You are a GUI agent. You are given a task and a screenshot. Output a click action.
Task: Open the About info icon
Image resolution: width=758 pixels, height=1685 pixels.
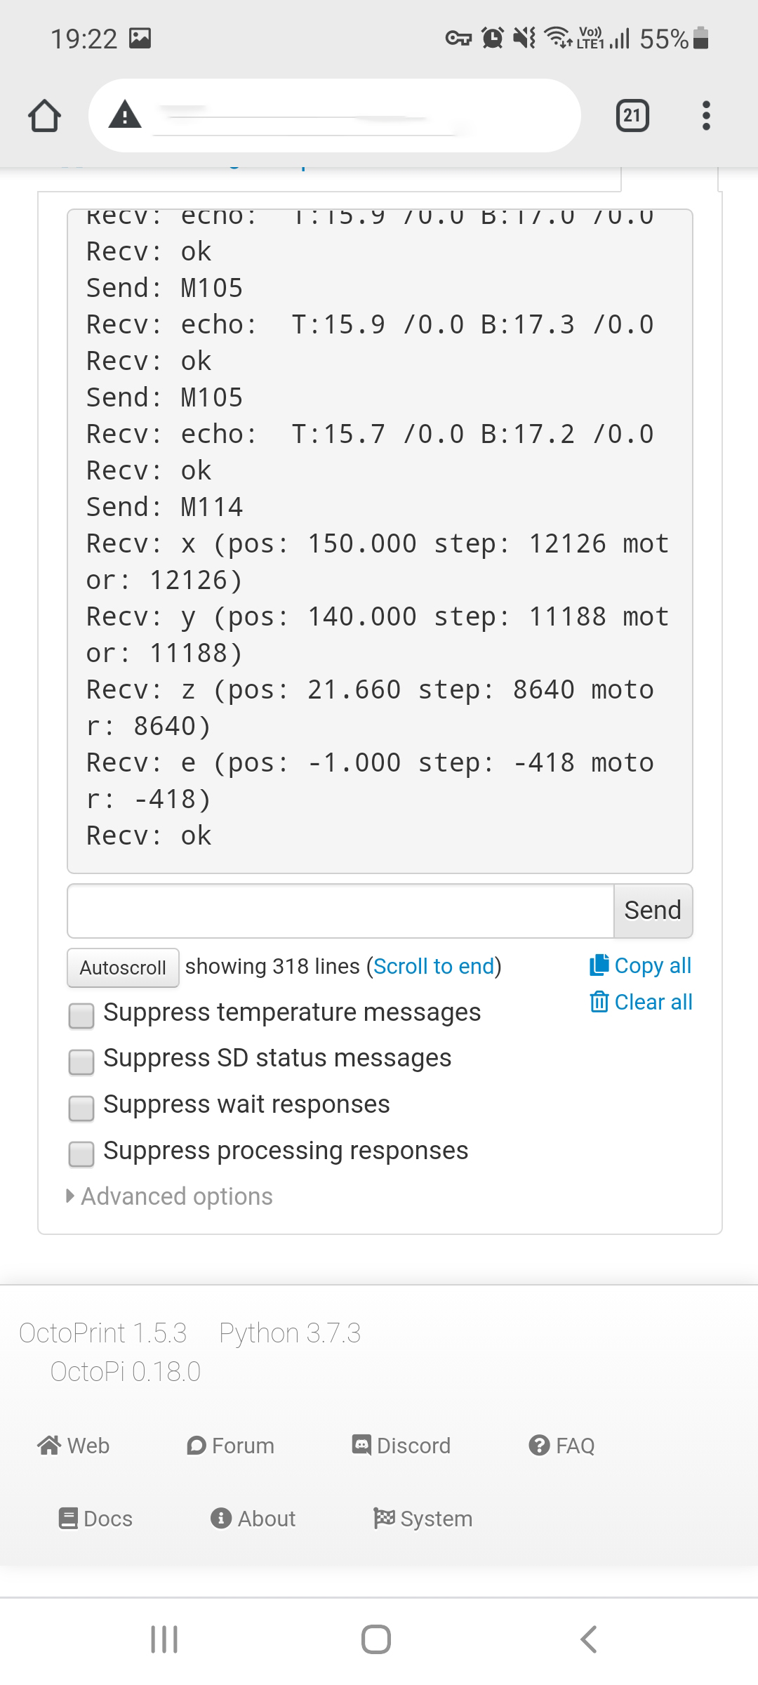click(222, 1519)
